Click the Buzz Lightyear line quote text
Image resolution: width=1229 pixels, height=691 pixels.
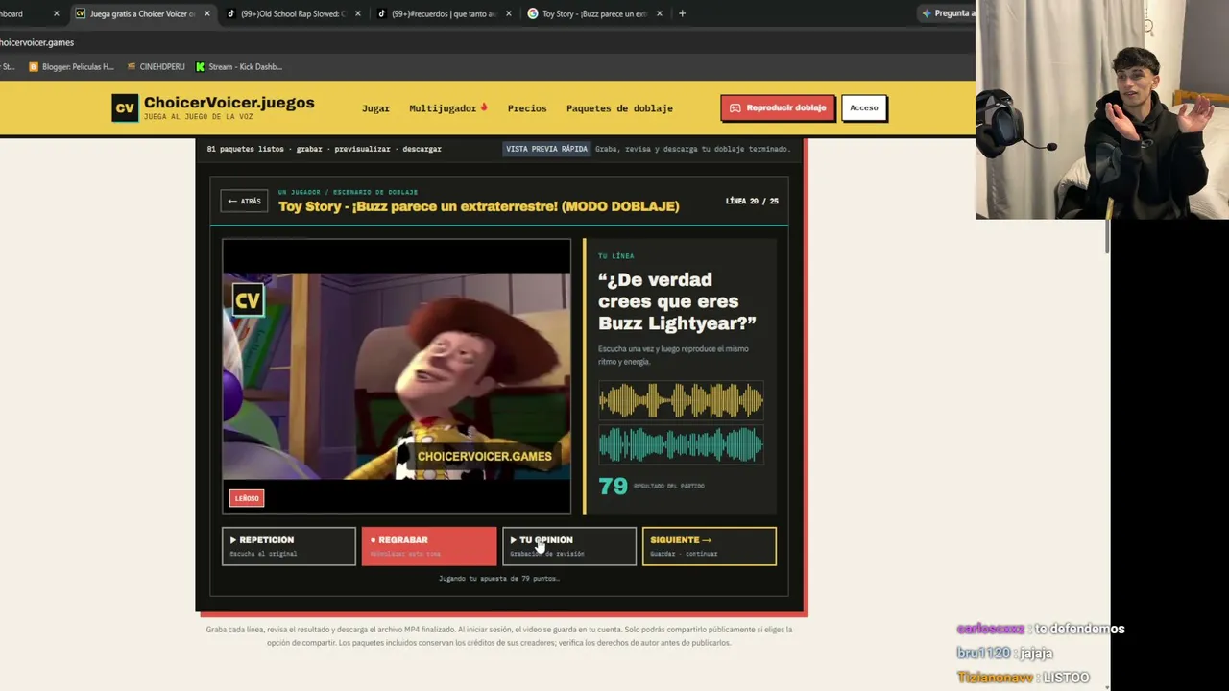(x=677, y=301)
